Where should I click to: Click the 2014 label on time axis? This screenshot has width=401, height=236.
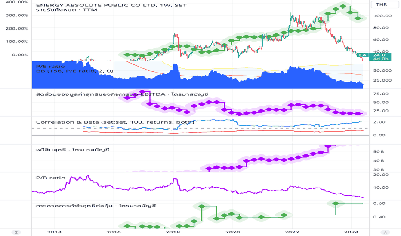54,232
